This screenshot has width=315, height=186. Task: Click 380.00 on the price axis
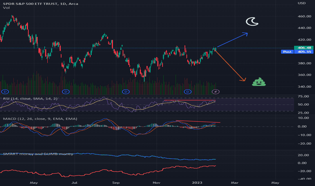pos(304,63)
